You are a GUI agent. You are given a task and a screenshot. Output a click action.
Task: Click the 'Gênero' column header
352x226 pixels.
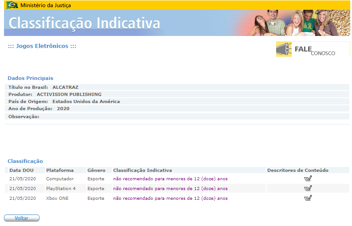96,170
